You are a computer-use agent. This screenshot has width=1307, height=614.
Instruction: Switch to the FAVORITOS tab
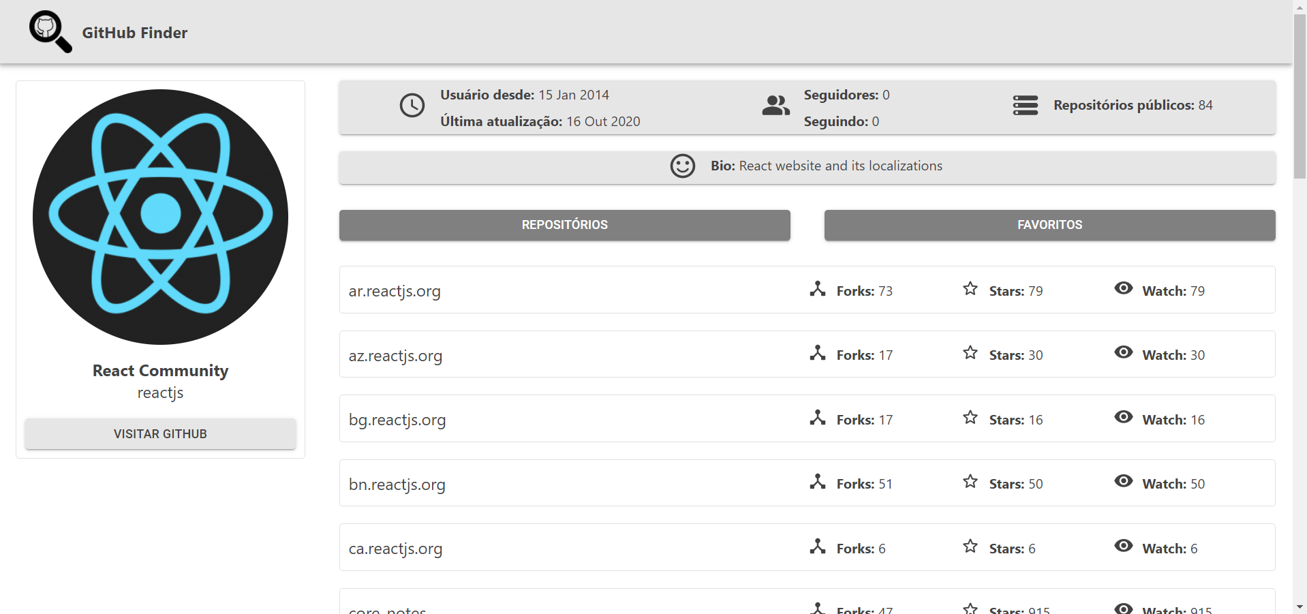click(1049, 225)
